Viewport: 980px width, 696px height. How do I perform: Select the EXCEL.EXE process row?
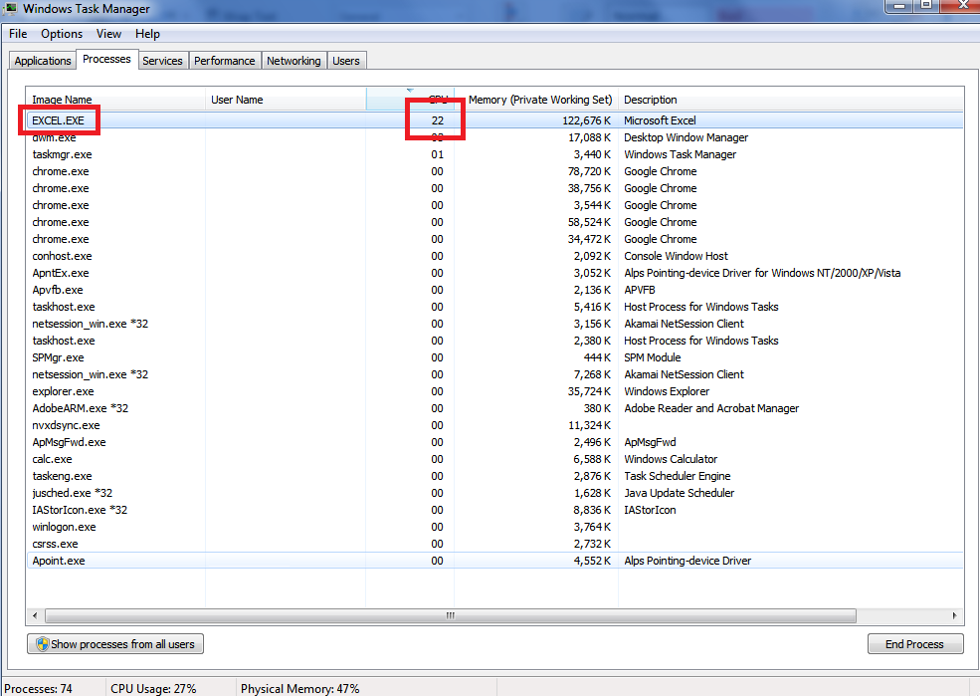tap(494, 120)
